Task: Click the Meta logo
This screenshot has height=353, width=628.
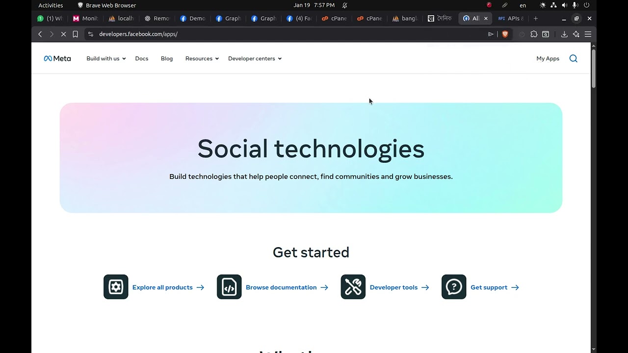Action: click(57, 58)
